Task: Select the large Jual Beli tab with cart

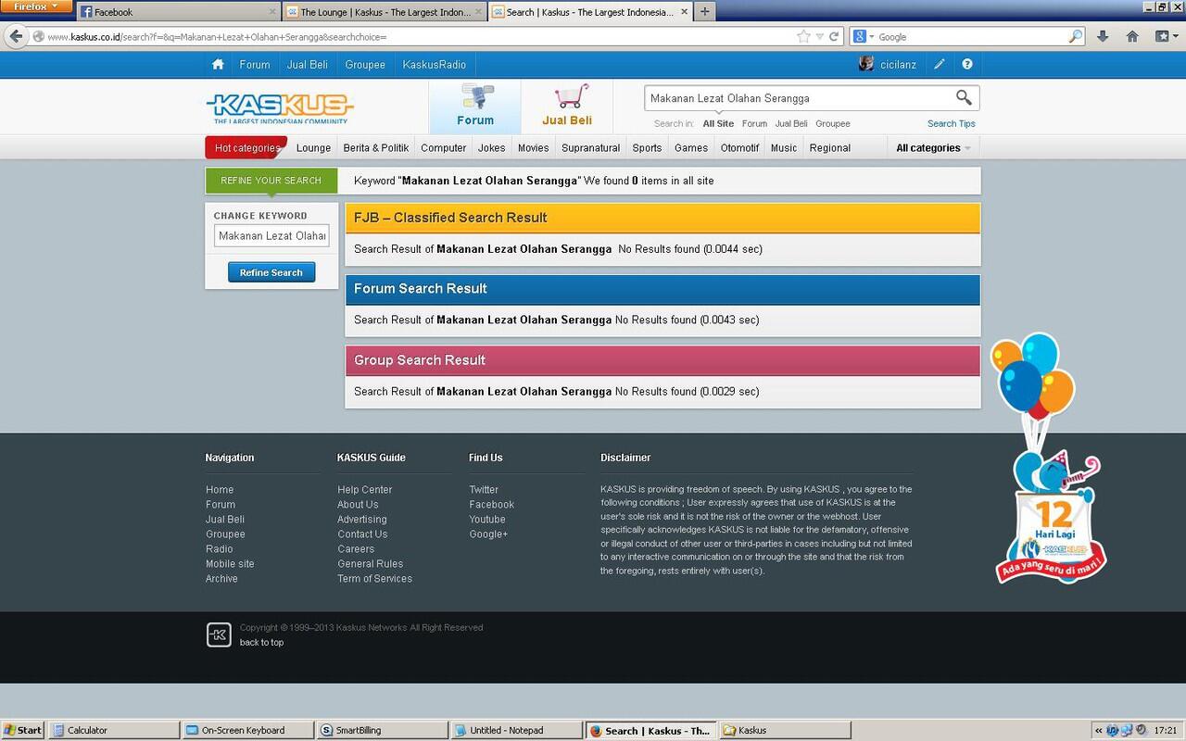Action: coord(567,107)
